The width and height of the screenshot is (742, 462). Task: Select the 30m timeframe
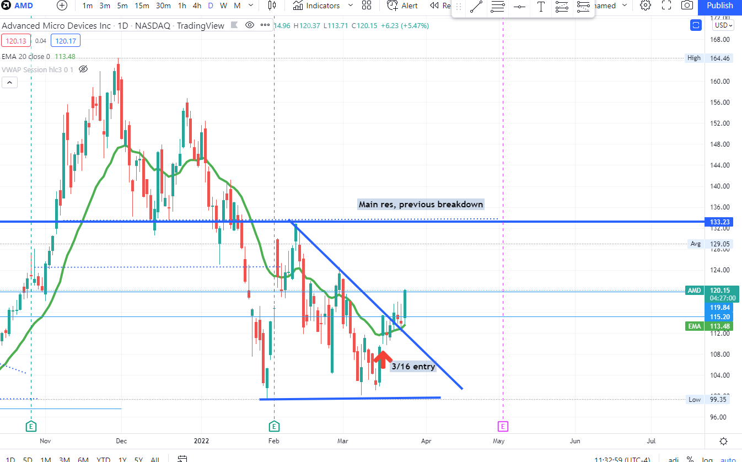tap(163, 6)
